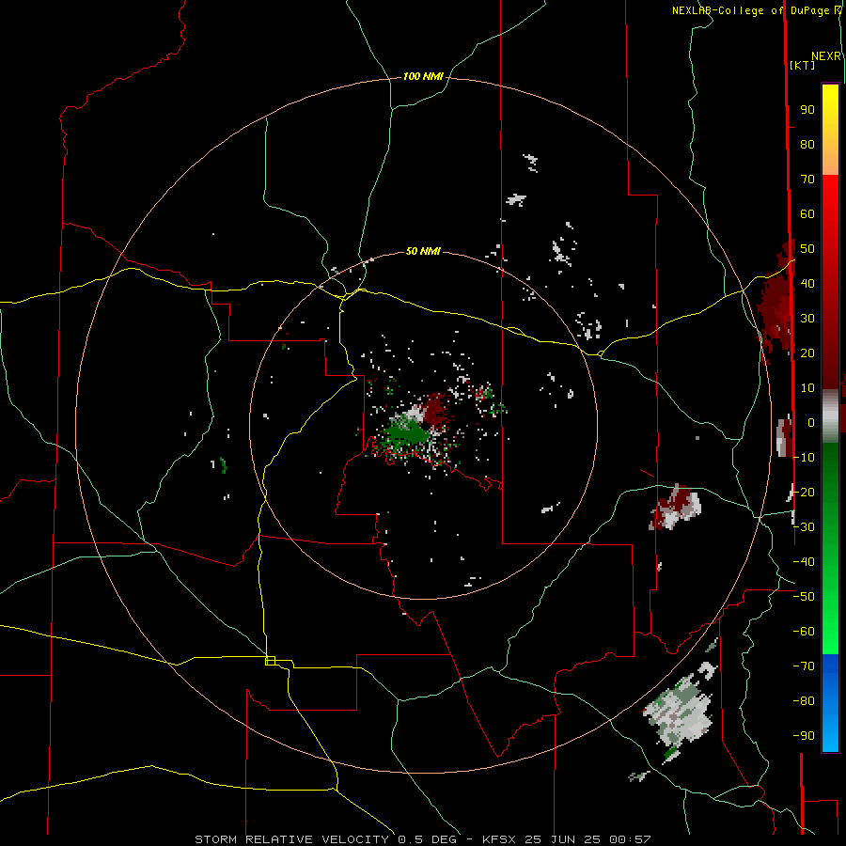Click the green inbound velocity area near radar center
846x846 pixels.
pyautogui.click(x=406, y=433)
